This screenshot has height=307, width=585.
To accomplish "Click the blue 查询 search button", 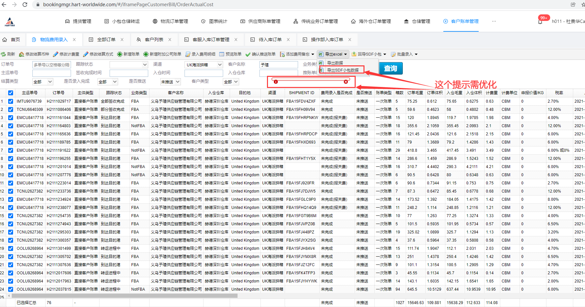I will (390, 68).
